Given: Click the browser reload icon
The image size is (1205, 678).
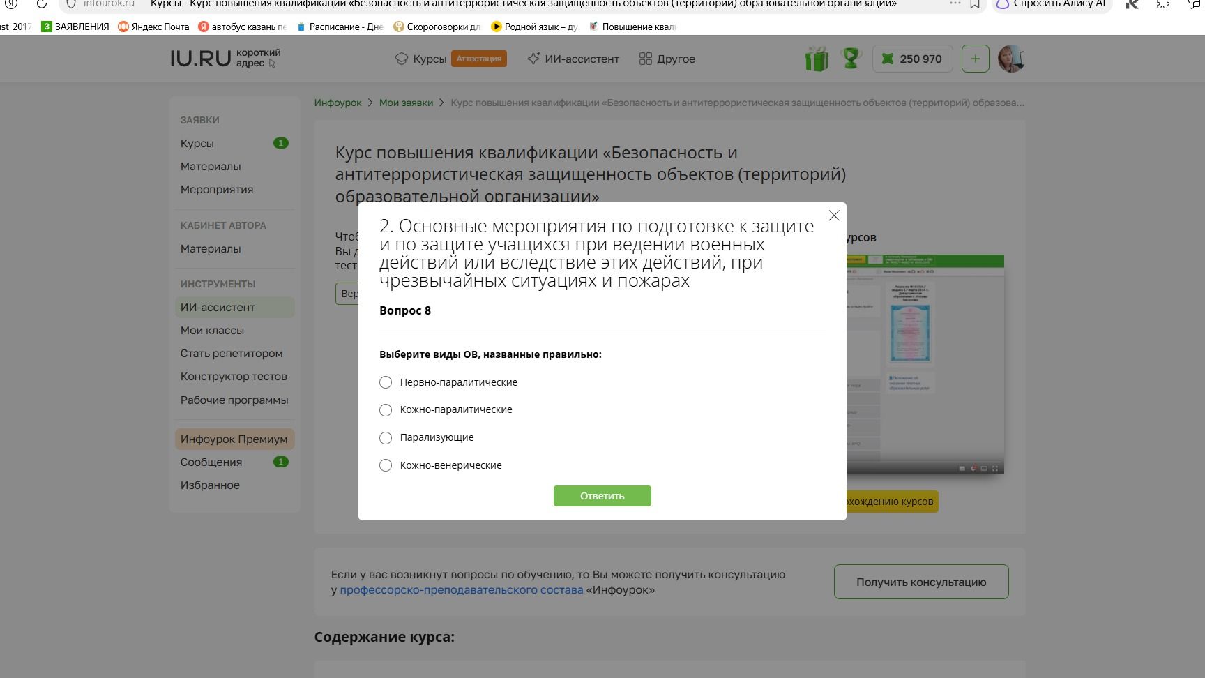Looking at the screenshot, I should (42, 3).
